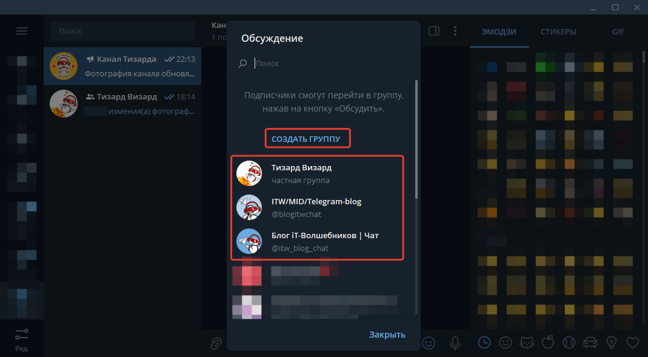Click the Обсуждение dialog scrollbar

click(416, 139)
